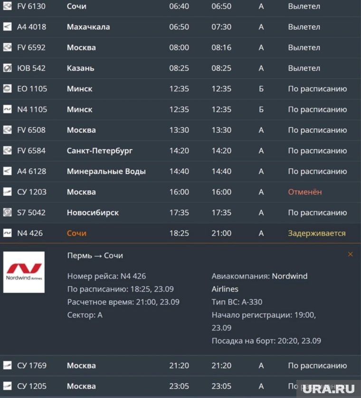The image size is (361, 398).
Task: Click the Nordwind Airlines logo thumbnail
Action: [x=24, y=272]
